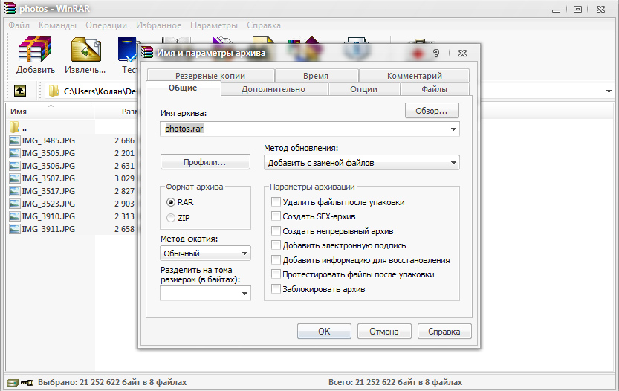Image resolution: width=619 pixels, height=391 pixels.
Task: Click the drive icon in status bar
Action: (13, 382)
